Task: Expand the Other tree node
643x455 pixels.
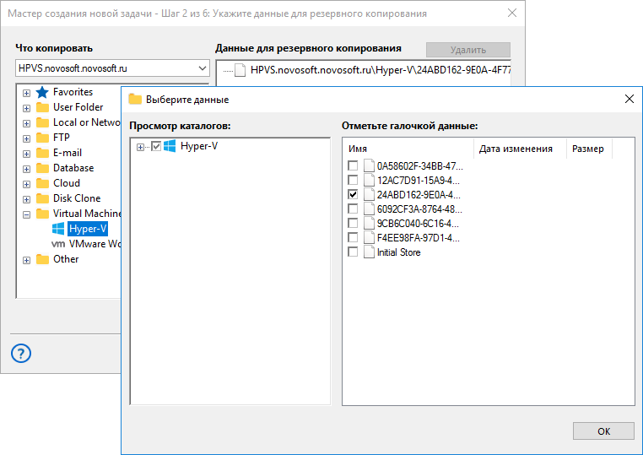Action: [27, 260]
